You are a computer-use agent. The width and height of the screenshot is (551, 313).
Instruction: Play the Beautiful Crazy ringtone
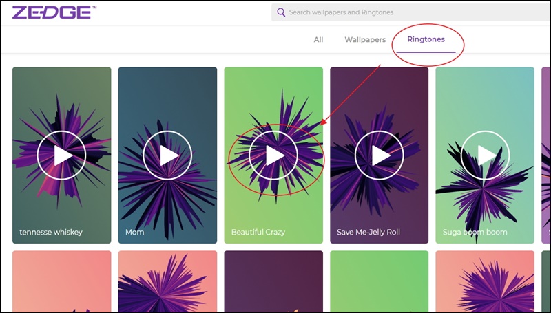[273, 155]
